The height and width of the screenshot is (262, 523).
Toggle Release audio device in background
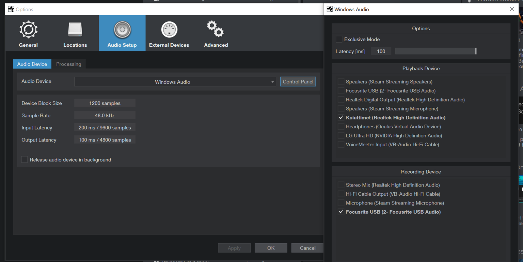pos(25,160)
